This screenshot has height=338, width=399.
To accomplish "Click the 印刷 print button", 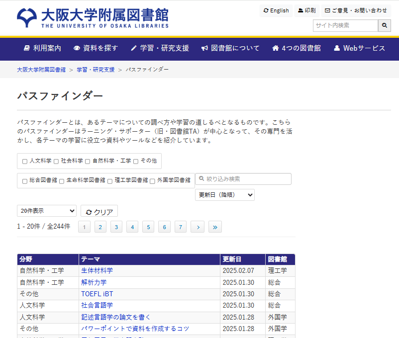I will coord(307,10).
